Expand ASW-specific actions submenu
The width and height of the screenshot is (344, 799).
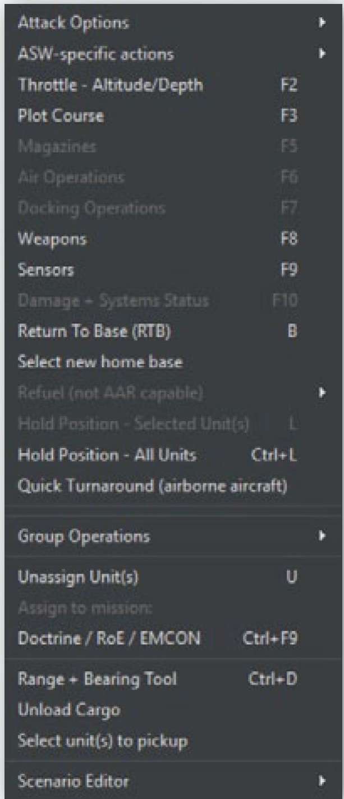96,54
